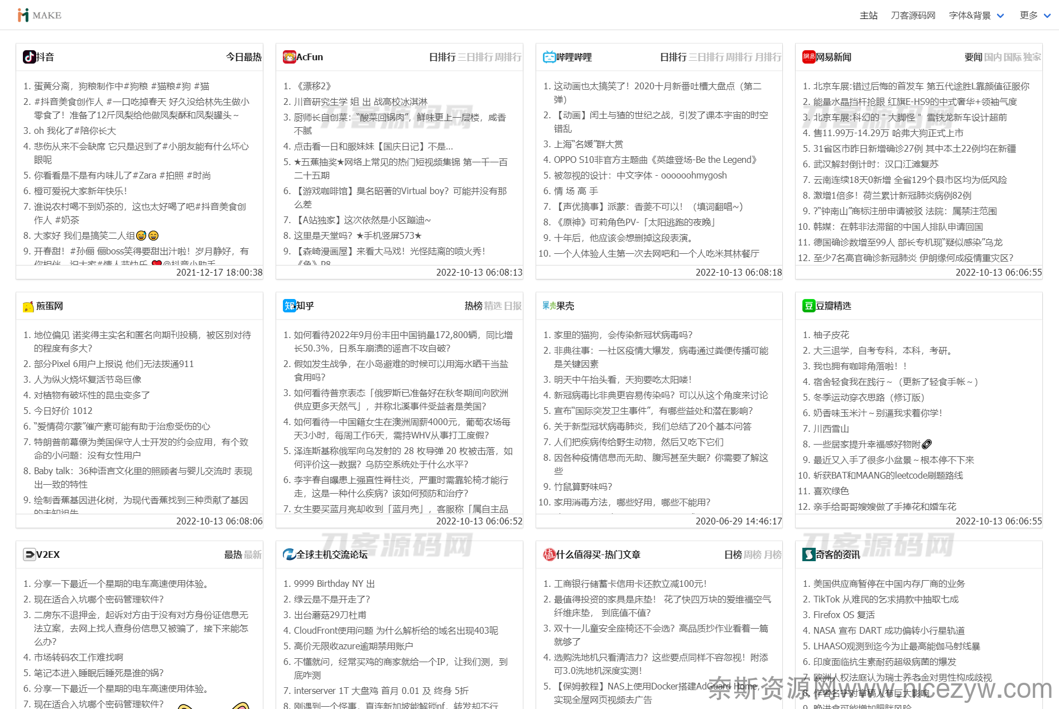Click the 果壳 logo icon
Screen dimensions: 1059x709
coord(549,306)
